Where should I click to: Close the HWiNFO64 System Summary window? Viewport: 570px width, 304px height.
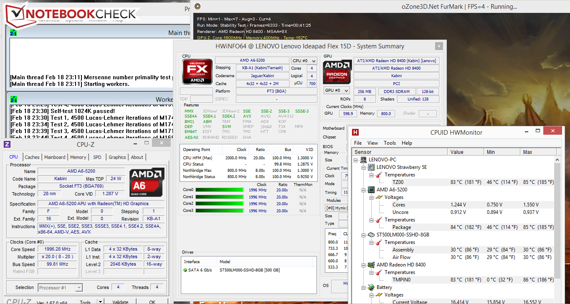439,46
